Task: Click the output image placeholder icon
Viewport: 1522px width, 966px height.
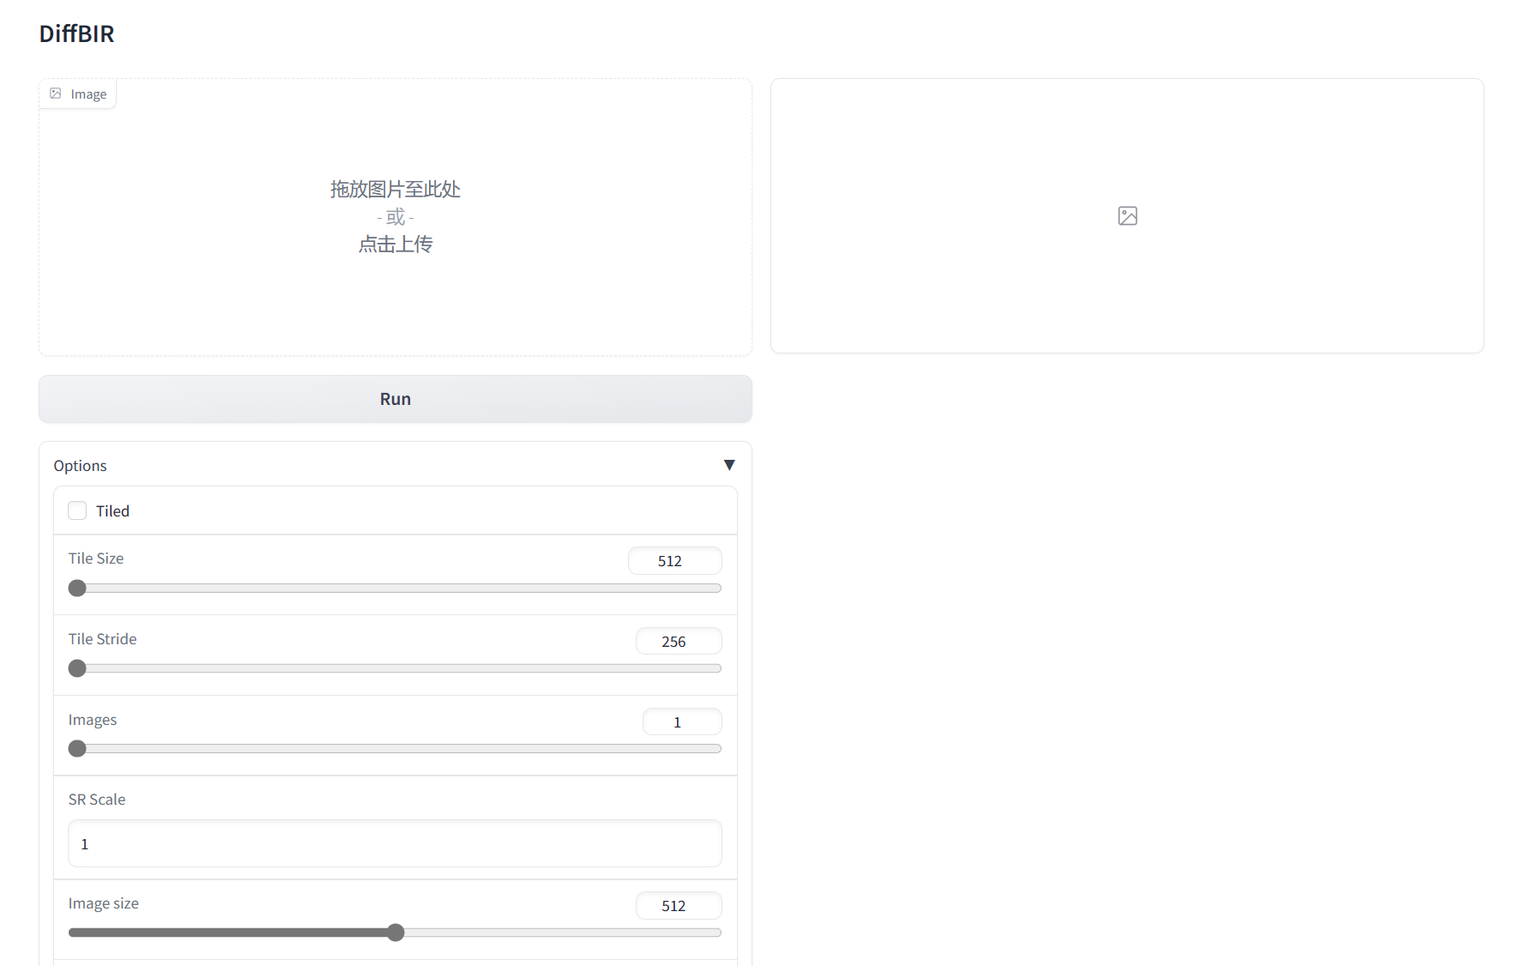Action: [x=1127, y=216]
